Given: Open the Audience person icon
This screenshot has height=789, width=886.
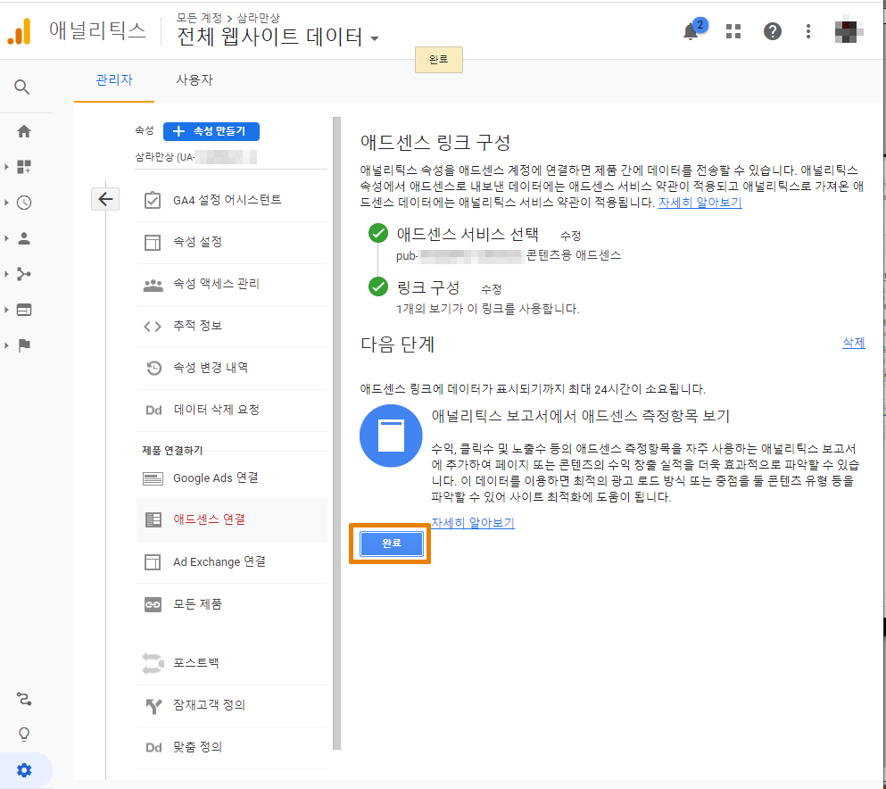Looking at the screenshot, I should pos(24,238).
